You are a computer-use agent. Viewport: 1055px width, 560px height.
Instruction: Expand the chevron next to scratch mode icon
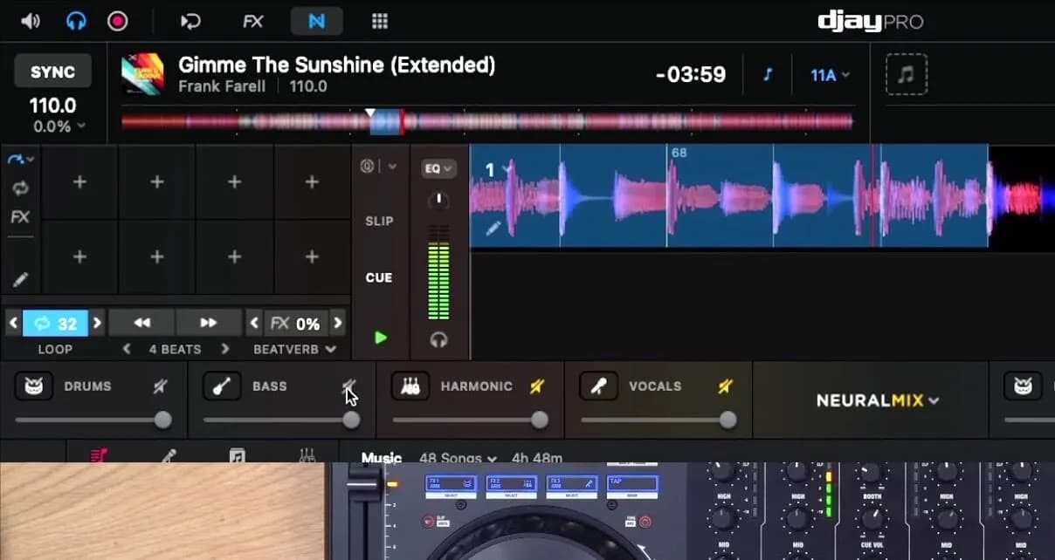point(392,167)
